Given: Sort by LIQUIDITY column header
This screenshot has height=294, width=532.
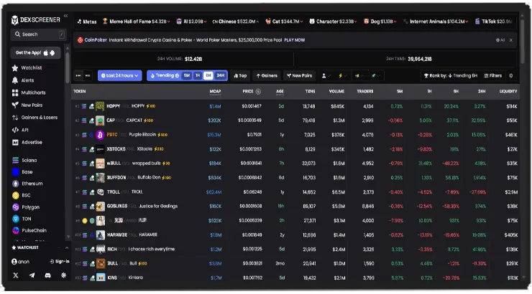Looking at the screenshot, I should [508, 91].
